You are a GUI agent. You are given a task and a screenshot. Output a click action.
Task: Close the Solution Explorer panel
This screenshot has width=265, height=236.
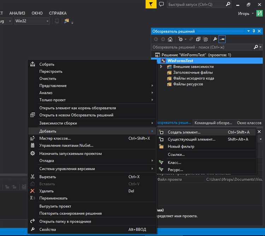coord(259,31)
